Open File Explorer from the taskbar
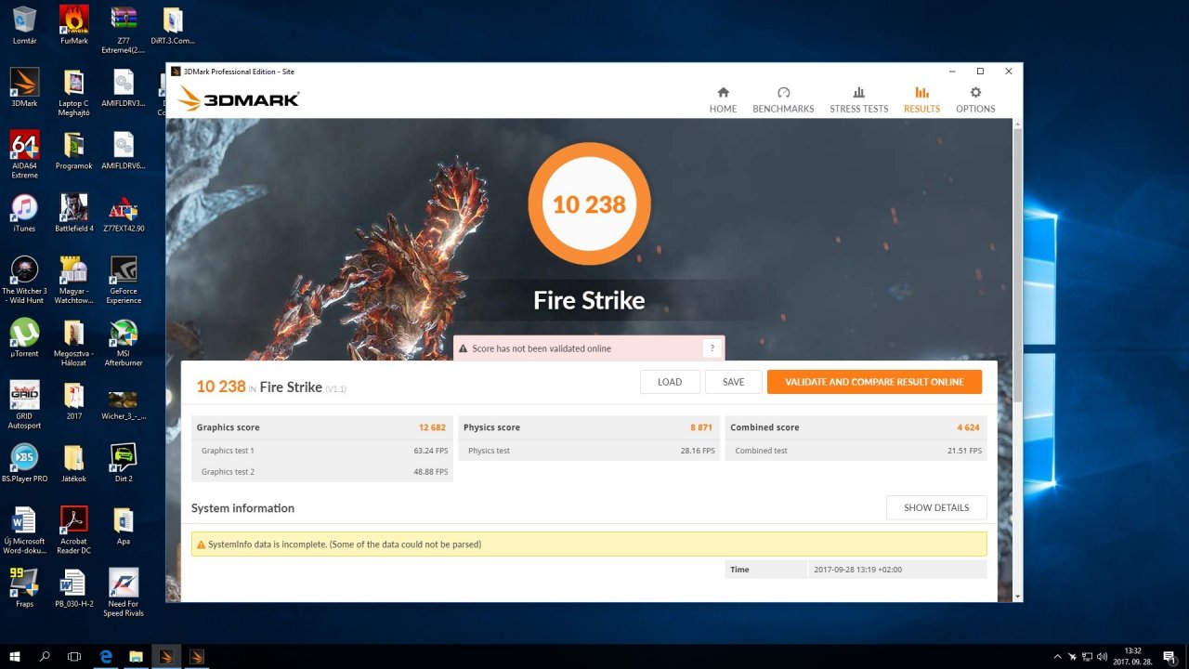This screenshot has width=1189, height=669. pyautogui.click(x=136, y=656)
